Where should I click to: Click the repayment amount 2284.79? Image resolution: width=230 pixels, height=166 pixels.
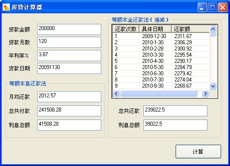(183, 67)
